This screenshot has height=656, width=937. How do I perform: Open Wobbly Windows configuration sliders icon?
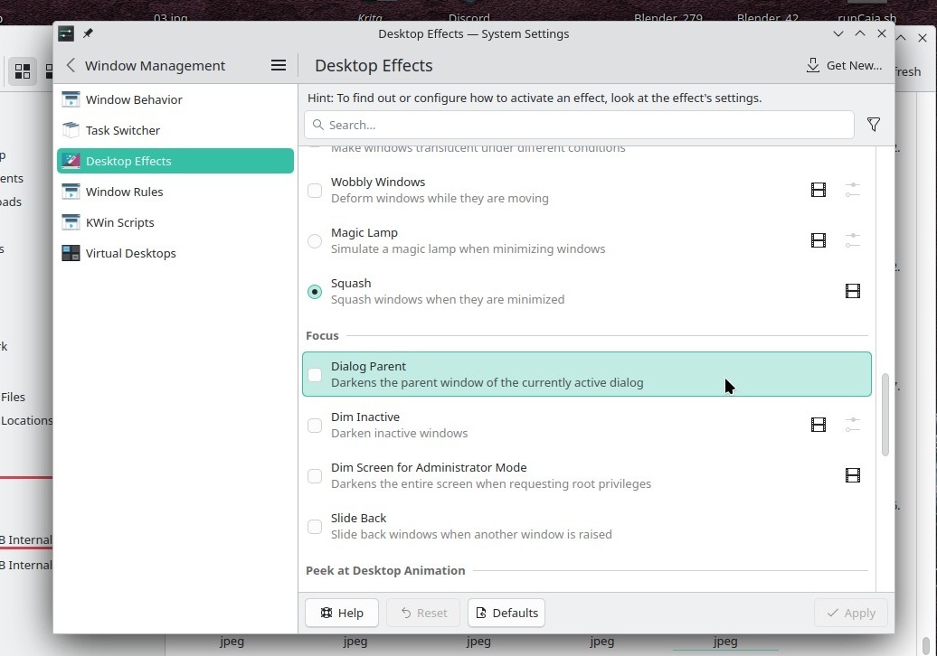[853, 190]
